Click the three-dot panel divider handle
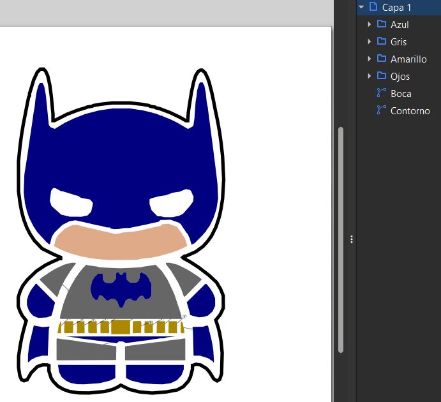Screen dimensions: 441x402 (352, 239)
